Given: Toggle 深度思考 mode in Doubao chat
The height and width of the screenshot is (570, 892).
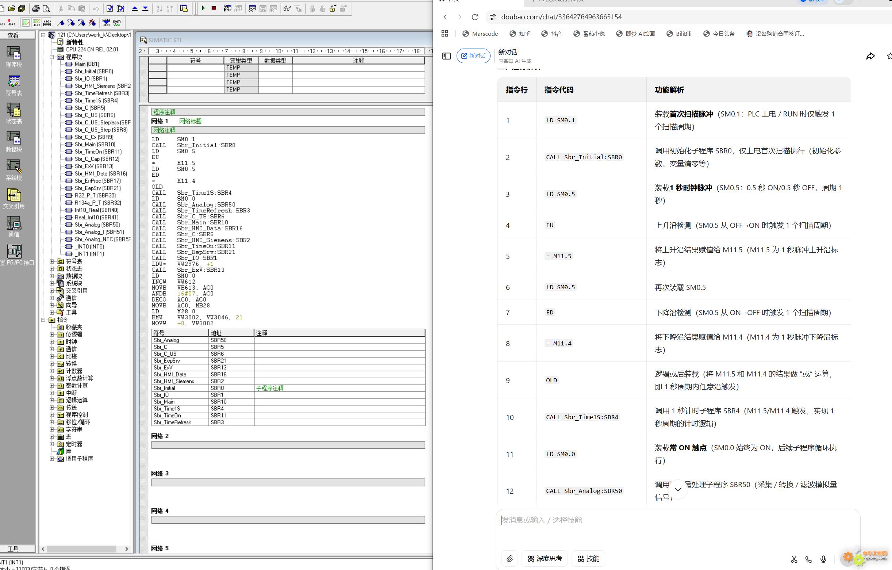Looking at the screenshot, I should coord(545,559).
